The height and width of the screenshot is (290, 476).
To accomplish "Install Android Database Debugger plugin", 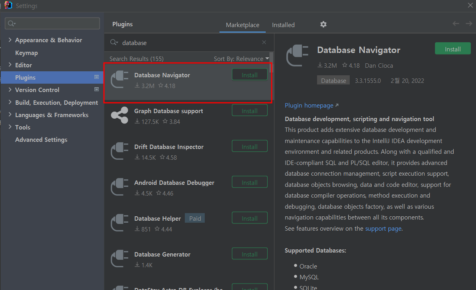I will click(x=249, y=182).
